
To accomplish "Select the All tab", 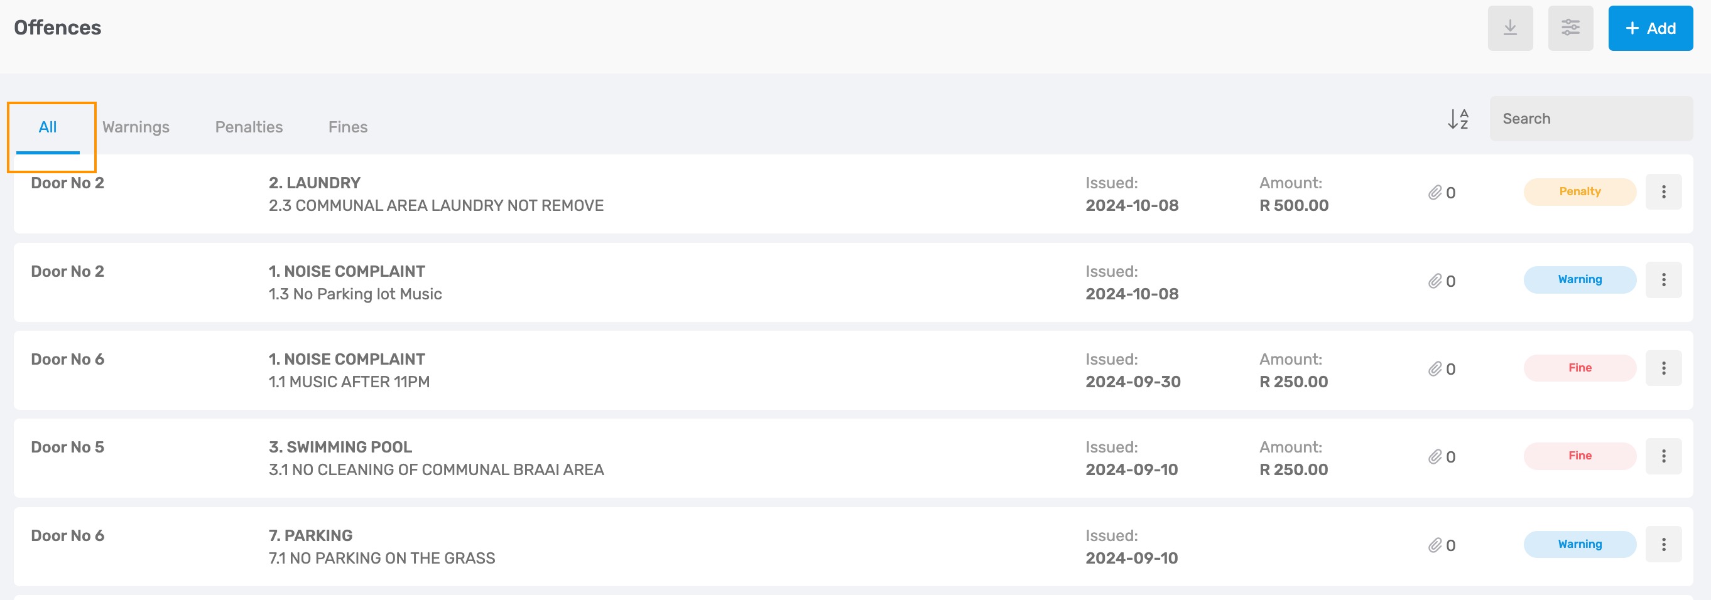I will point(48,128).
